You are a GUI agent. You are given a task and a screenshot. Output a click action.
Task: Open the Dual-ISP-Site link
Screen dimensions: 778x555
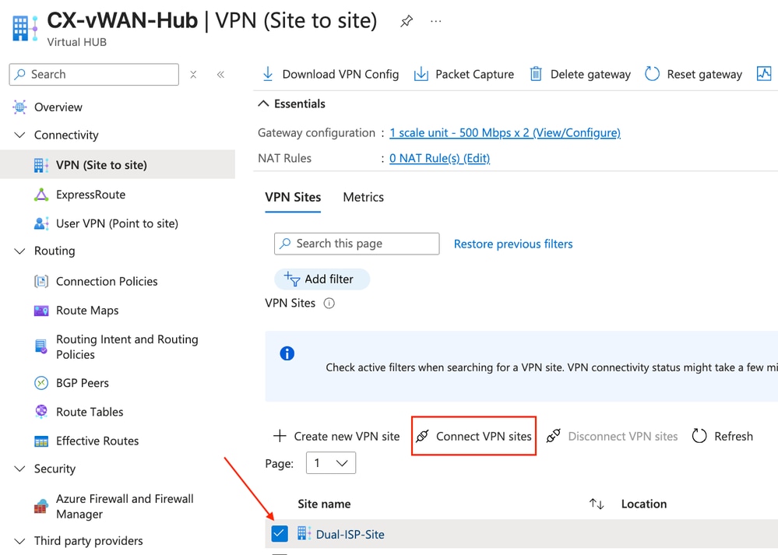(x=350, y=534)
